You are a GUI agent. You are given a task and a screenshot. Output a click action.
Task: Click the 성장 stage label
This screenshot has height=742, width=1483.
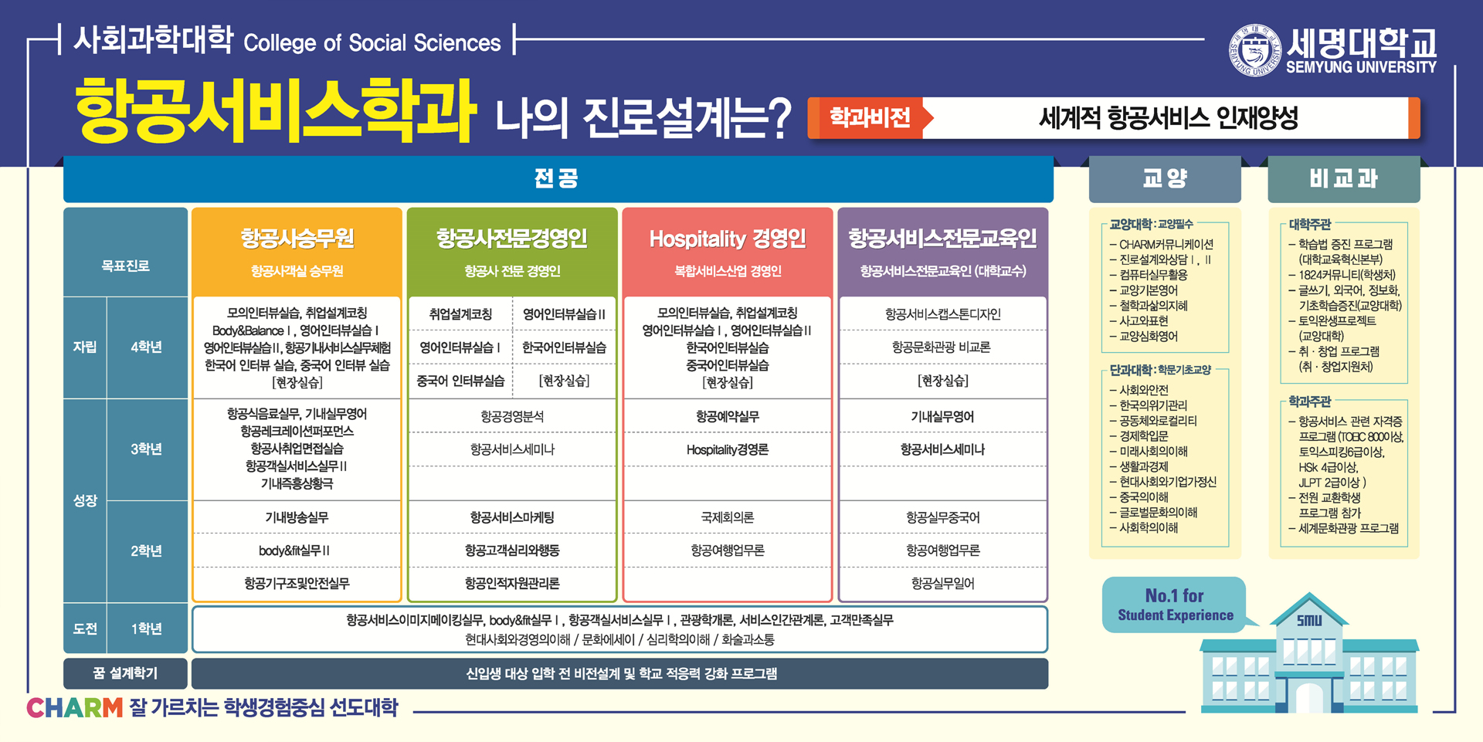[x=85, y=500]
